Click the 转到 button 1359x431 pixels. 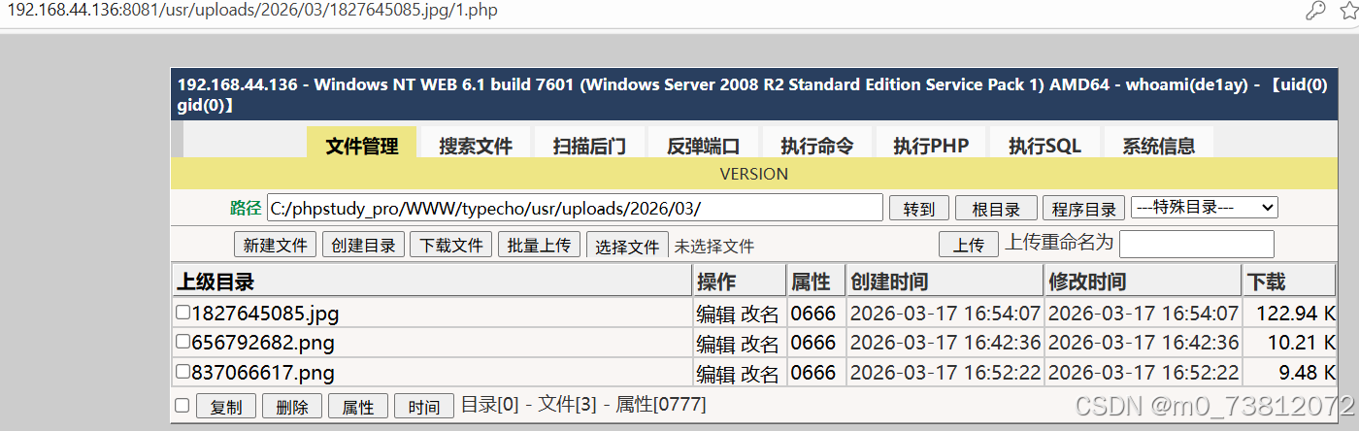[918, 209]
